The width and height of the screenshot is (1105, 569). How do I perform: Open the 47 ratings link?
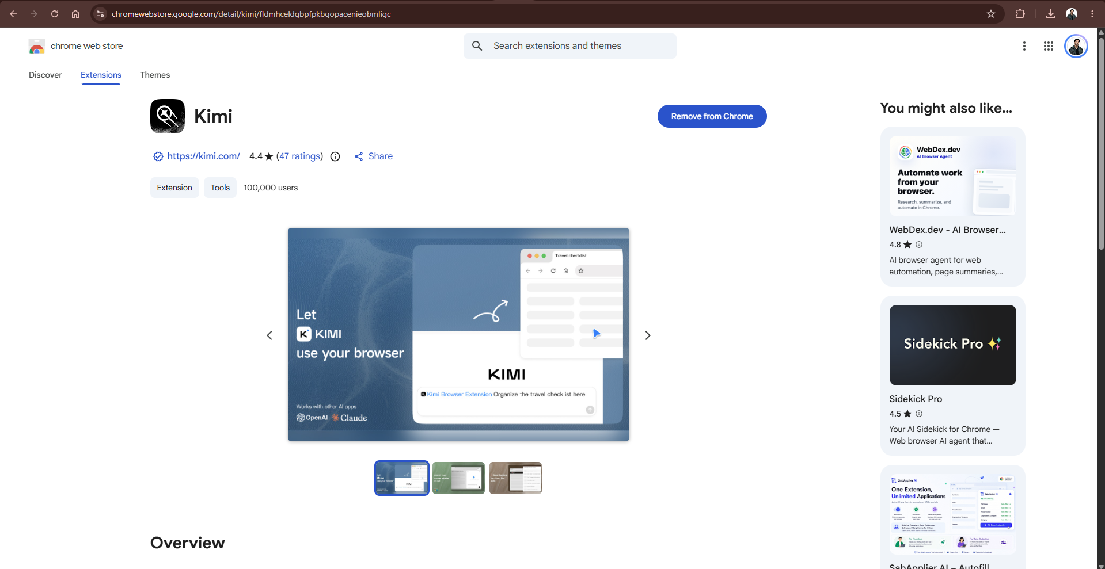tap(299, 156)
